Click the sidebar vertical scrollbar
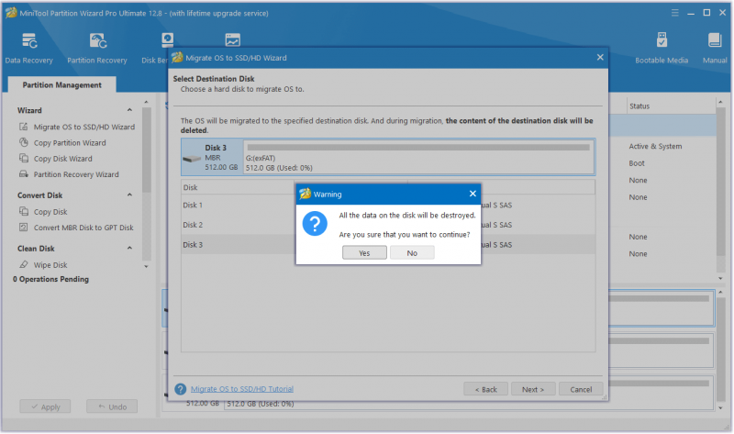This screenshot has height=434, width=734. [x=147, y=183]
